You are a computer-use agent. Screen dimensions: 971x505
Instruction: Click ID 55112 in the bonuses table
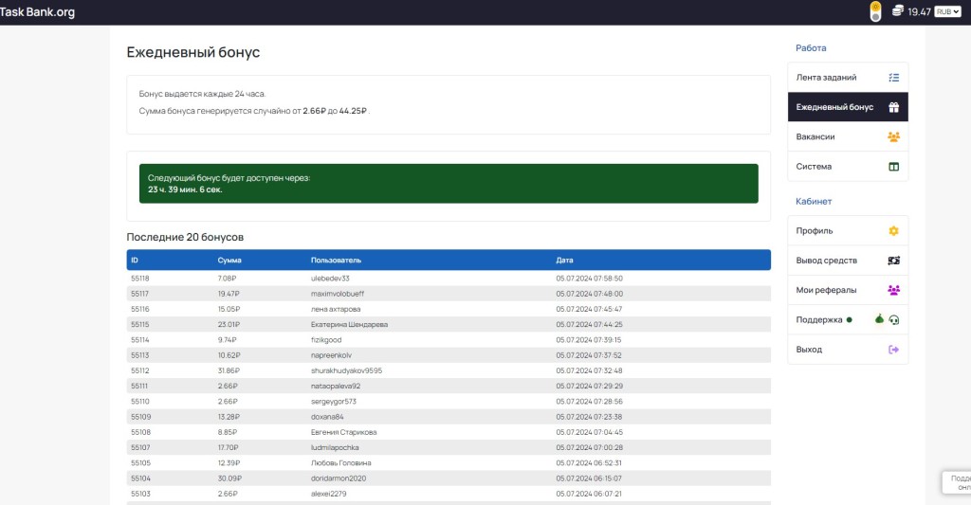coord(140,370)
